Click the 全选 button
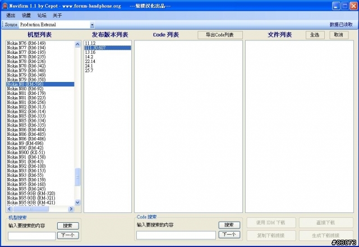359x247 pixels. tap(315, 35)
